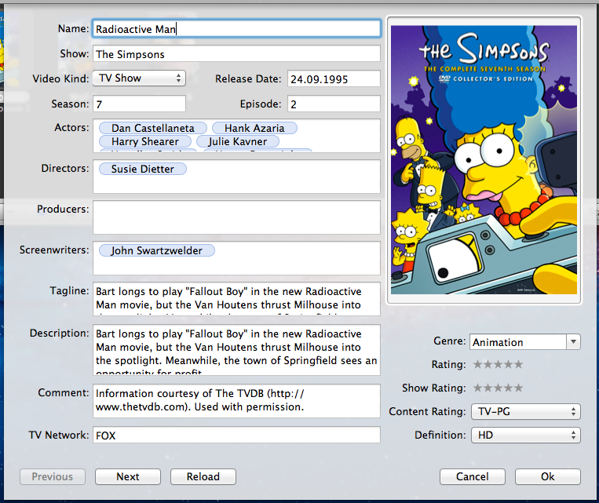The image size is (599, 503).
Task: Click the Reload button
Action: tap(203, 476)
